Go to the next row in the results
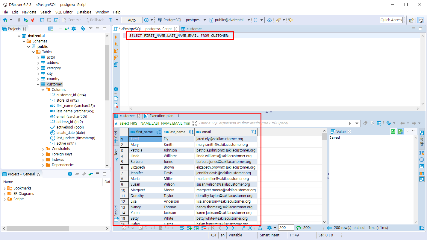The image size is (427, 240). pyautogui.click(x=227, y=228)
